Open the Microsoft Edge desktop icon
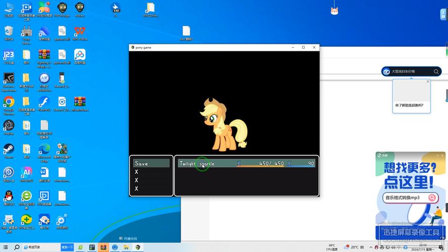The image size is (448, 252). tap(44, 153)
